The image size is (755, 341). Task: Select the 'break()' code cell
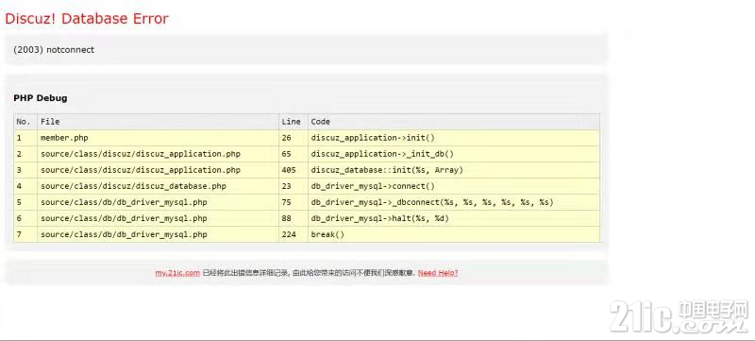point(454,234)
